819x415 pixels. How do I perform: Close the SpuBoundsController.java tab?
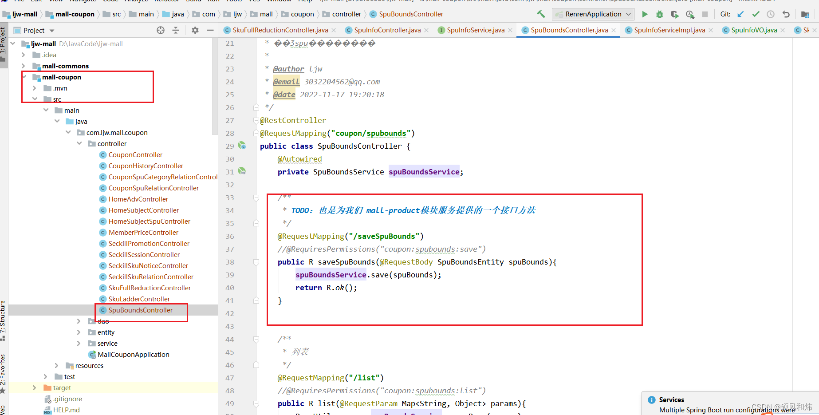pos(614,30)
